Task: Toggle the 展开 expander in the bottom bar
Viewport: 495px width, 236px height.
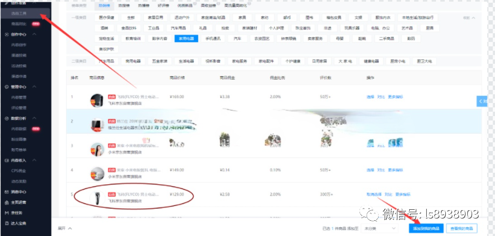Action: pyautogui.click(x=64, y=228)
